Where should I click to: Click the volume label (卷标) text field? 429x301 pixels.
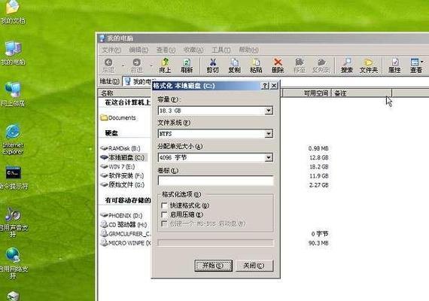(x=215, y=181)
